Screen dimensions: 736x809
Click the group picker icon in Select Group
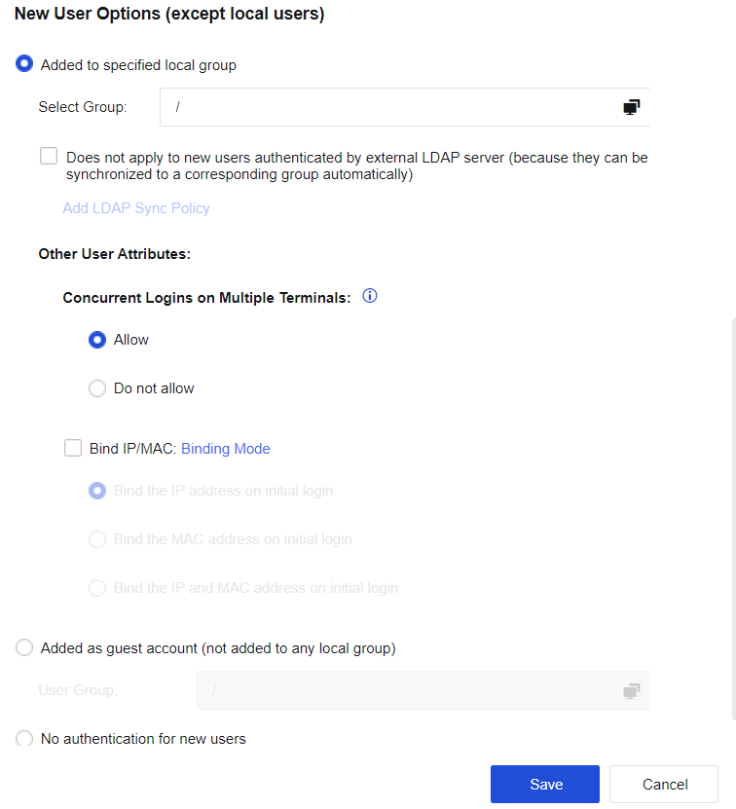pyautogui.click(x=631, y=107)
